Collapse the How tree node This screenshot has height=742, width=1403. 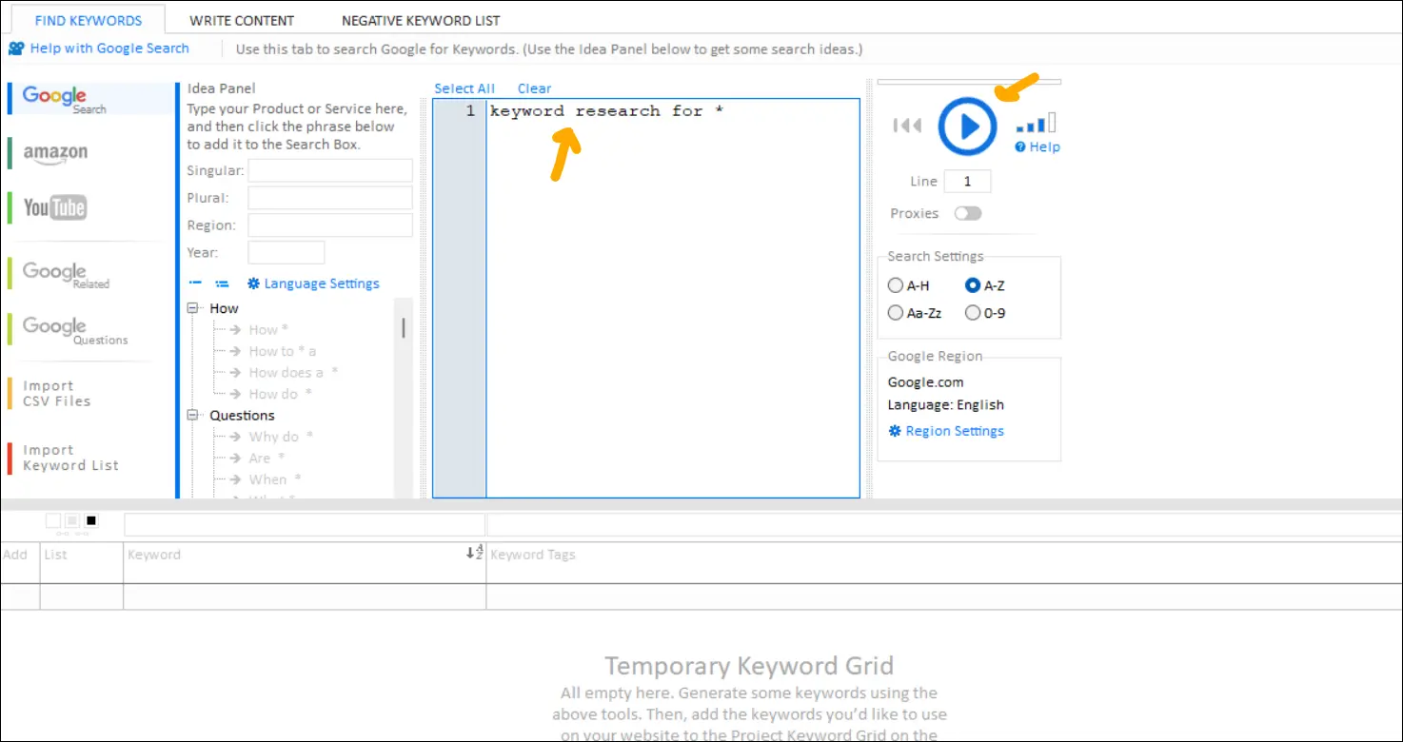192,308
